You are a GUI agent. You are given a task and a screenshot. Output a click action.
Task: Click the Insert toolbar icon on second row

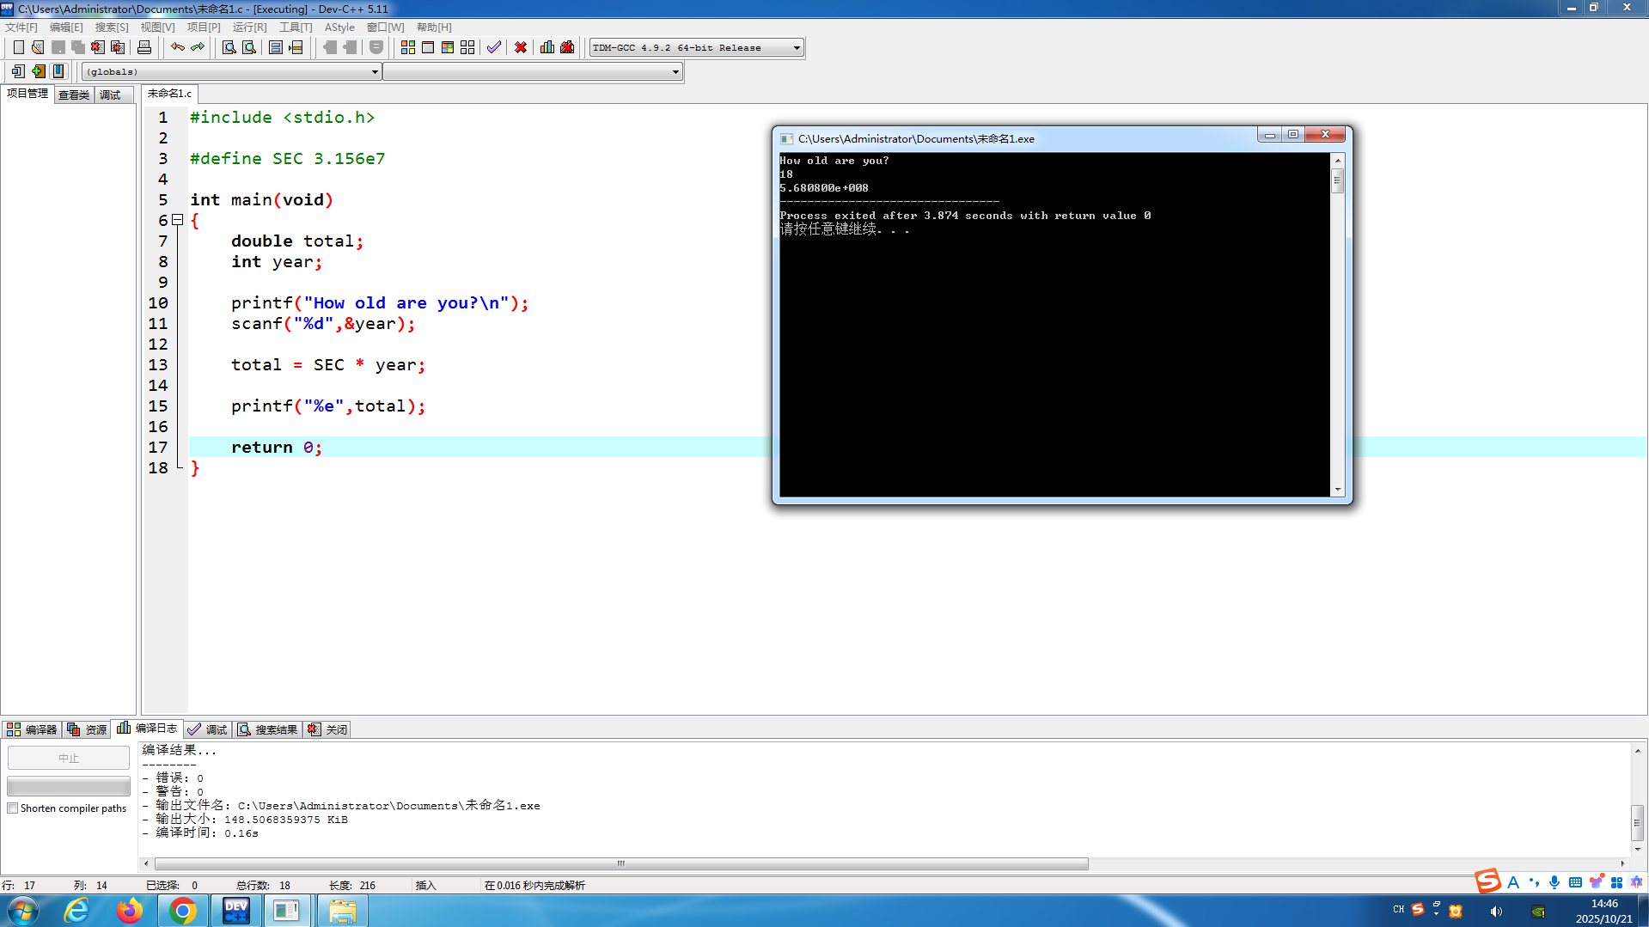[x=18, y=71]
